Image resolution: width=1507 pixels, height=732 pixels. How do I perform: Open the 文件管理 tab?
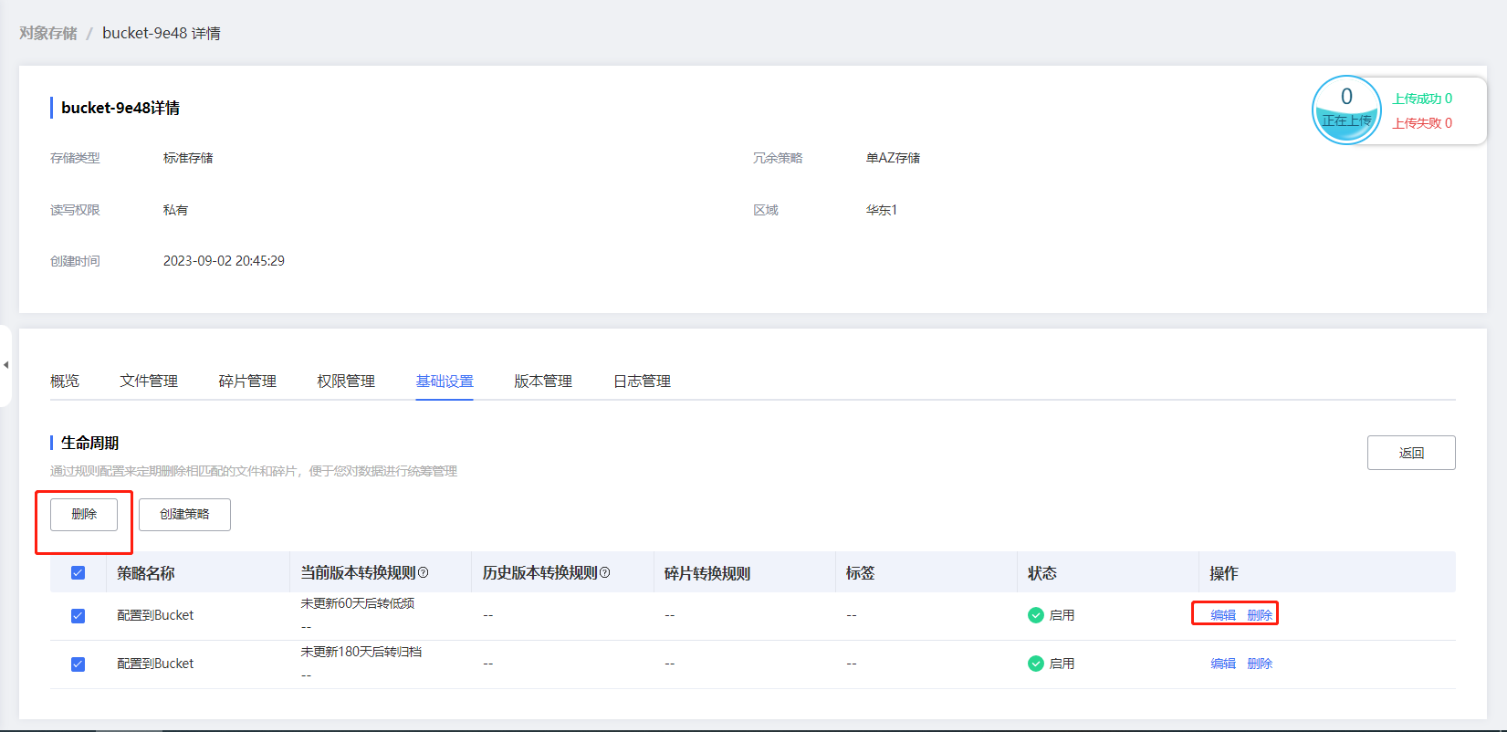(x=149, y=382)
